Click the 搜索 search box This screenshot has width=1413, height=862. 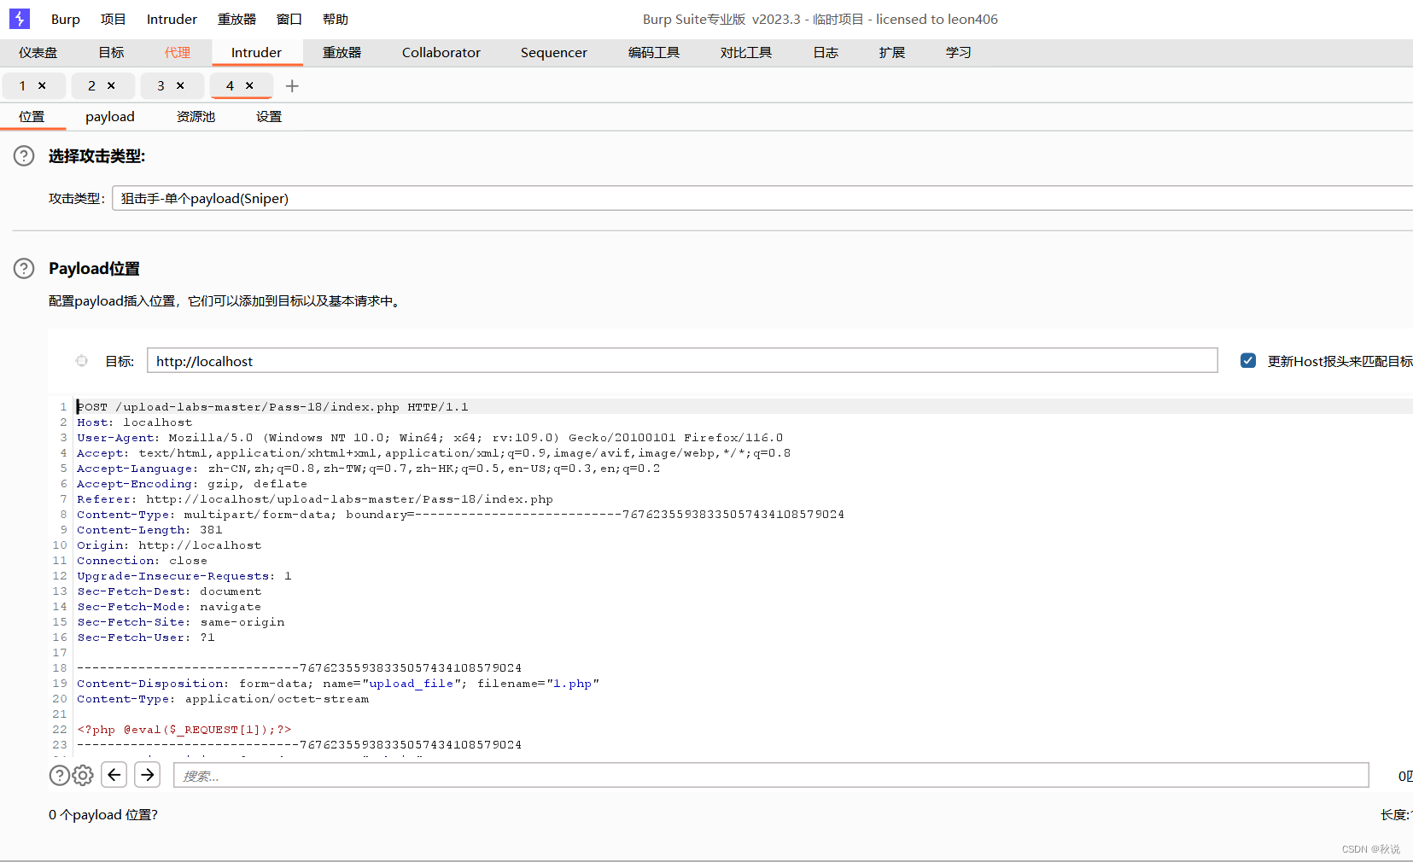coord(771,775)
